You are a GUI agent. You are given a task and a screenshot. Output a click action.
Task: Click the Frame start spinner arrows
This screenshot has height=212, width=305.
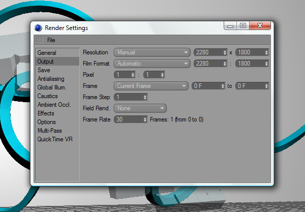pos(223,86)
